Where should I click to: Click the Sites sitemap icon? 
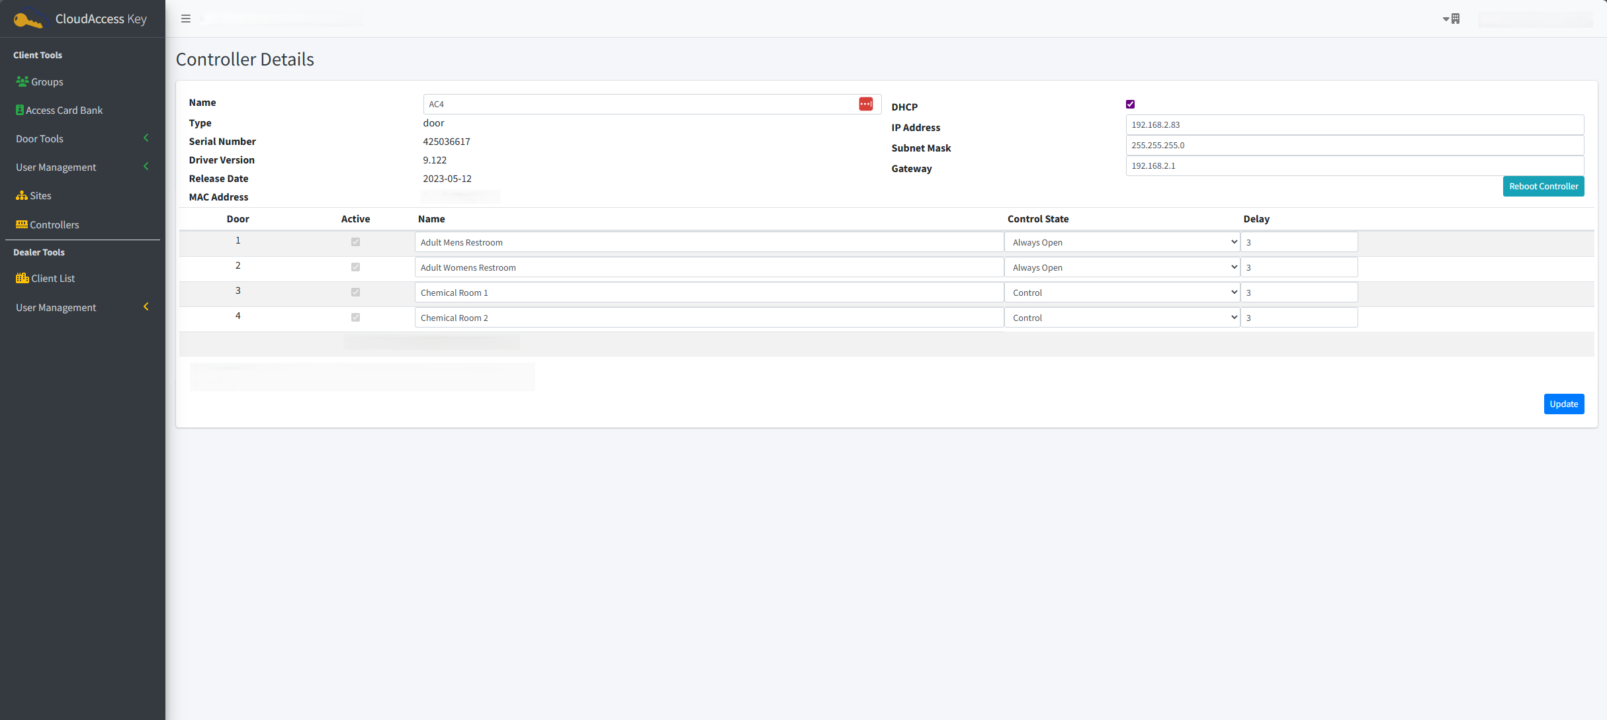[x=21, y=195]
